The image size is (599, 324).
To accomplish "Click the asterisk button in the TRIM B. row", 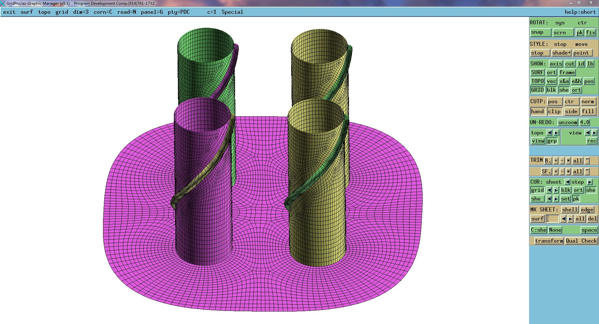I will pyautogui.click(x=568, y=161).
